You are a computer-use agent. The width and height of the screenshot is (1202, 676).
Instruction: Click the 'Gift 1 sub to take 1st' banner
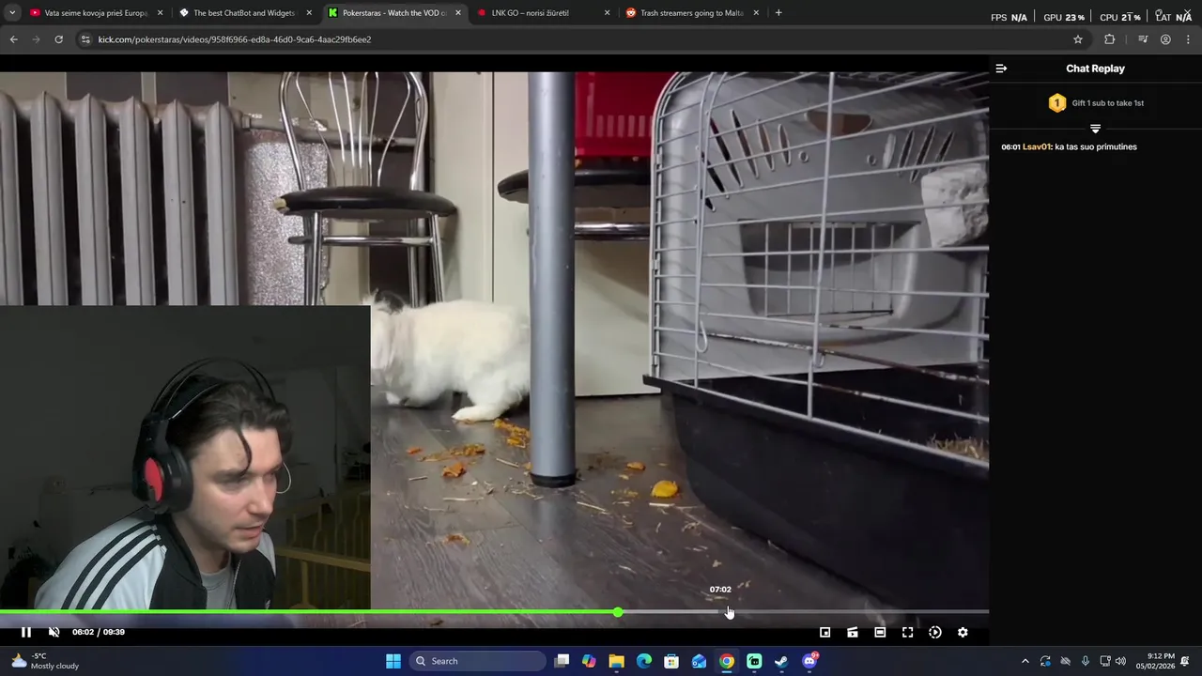tap(1095, 103)
